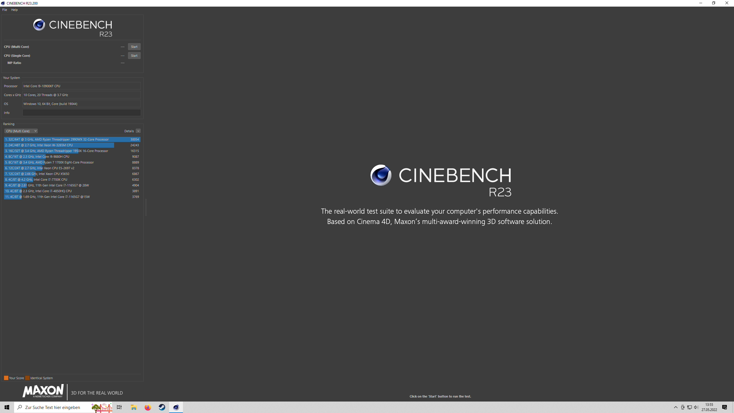Click the orange Your Score swatch
The height and width of the screenshot is (413, 734).
click(6, 378)
